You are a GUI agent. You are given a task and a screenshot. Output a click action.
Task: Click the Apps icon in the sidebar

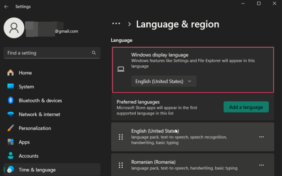(x=11, y=142)
